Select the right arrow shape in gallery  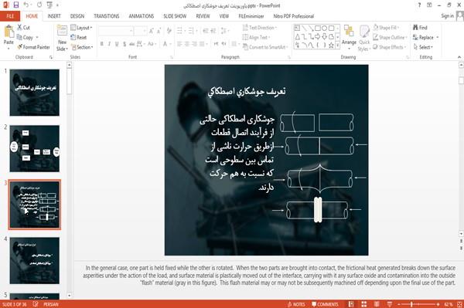point(318,36)
